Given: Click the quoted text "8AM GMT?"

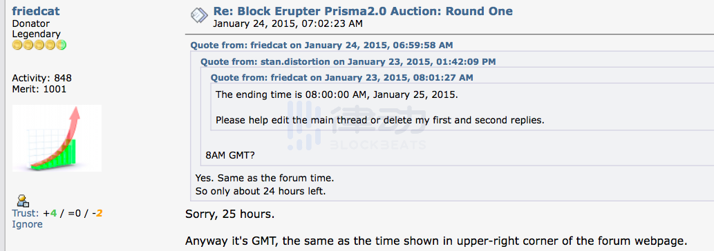Looking at the screenshot, I should coord(230,155).
